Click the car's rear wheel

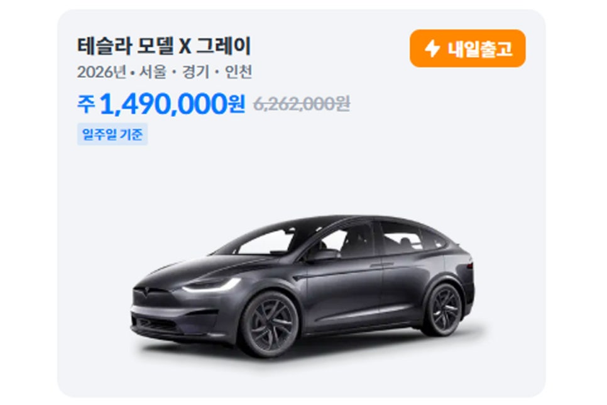[x=442, y=310]
